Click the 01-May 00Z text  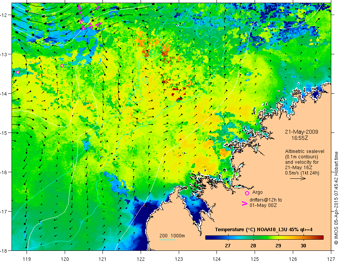(263, 205)
